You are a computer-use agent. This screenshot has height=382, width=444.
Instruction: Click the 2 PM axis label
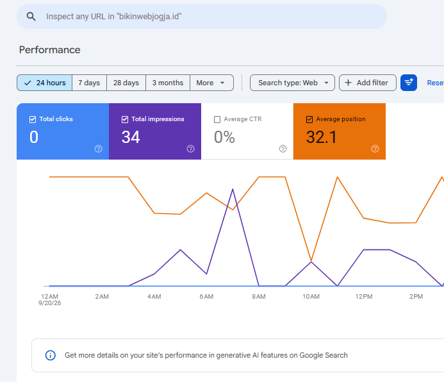point(416,297)
